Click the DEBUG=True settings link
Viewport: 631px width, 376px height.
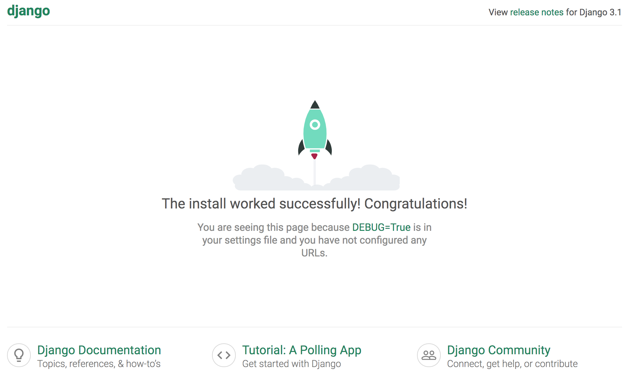(381, 227)
